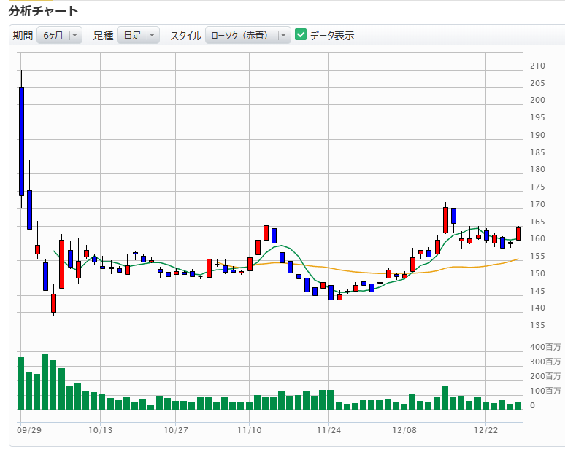Select the 12/22 date label

[485, 430]
